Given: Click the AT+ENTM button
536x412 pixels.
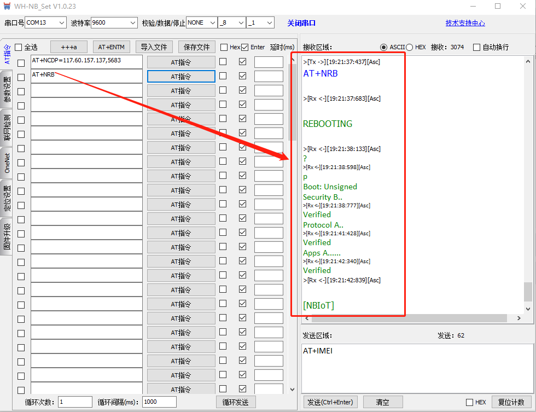Looking at the screenshot, I should (111, 47).
